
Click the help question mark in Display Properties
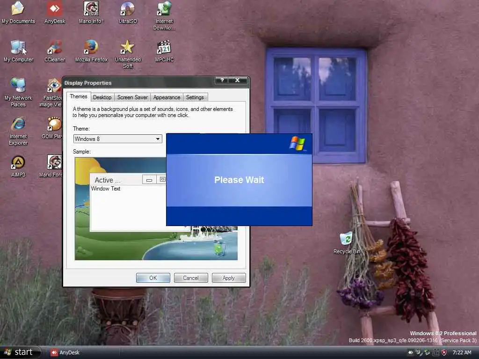222,80
